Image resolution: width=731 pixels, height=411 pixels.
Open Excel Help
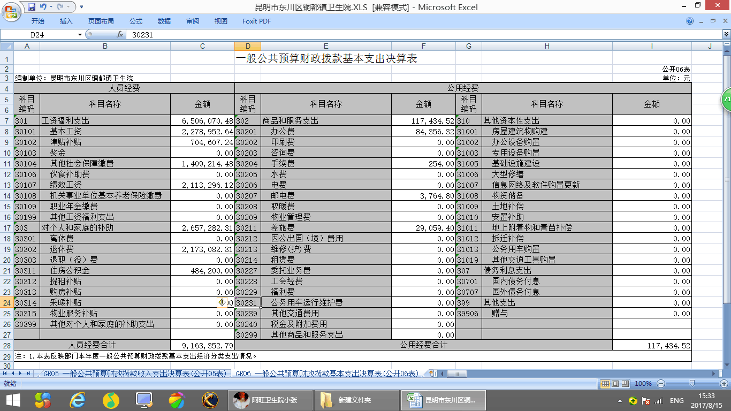[690, 21]
